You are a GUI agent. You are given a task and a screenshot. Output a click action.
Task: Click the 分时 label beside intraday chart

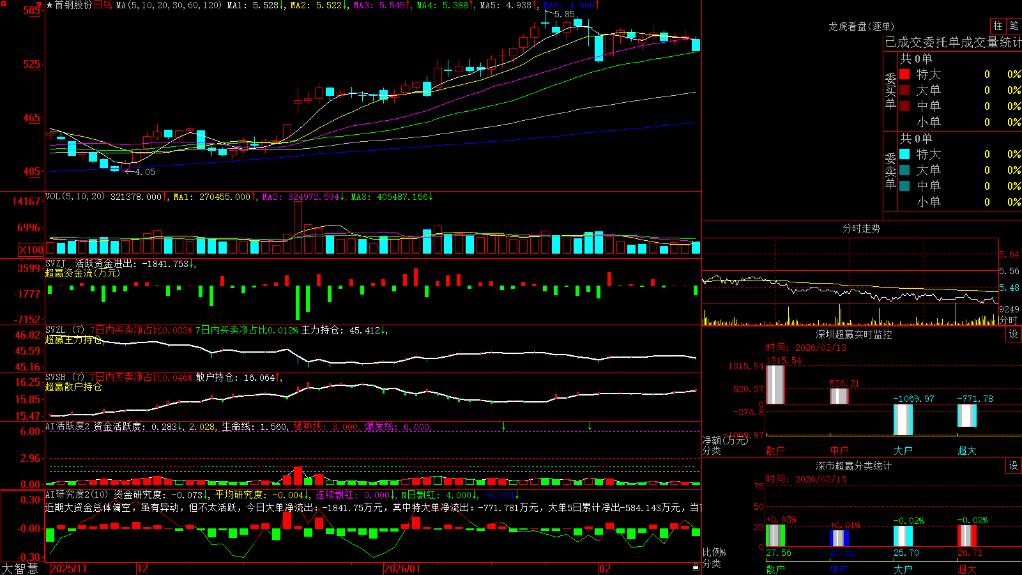click(x=1009, y=320)
